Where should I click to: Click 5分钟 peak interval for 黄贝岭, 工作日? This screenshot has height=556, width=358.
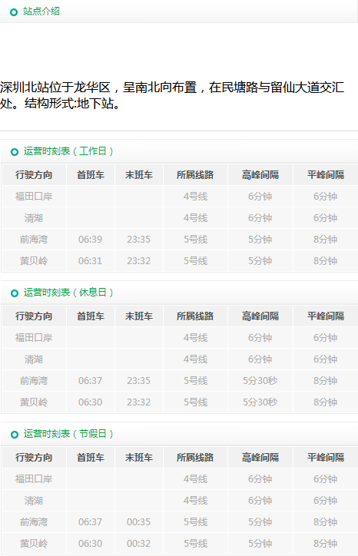pyautogui.click(x=260, y=261)
